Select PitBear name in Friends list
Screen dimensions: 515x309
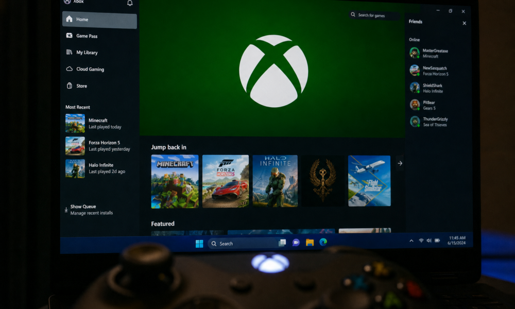428,102
